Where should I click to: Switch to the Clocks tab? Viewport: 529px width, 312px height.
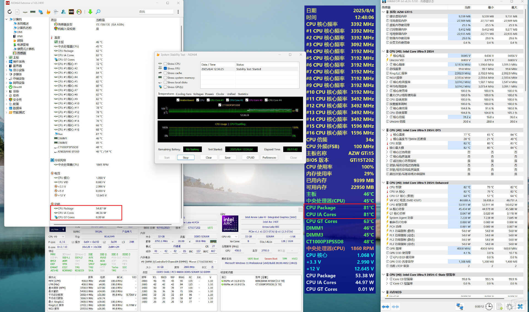(220, 94)
